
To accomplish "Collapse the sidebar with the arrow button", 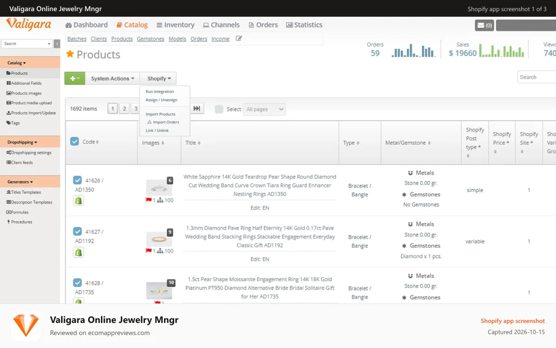I will (x=57, y=44).
